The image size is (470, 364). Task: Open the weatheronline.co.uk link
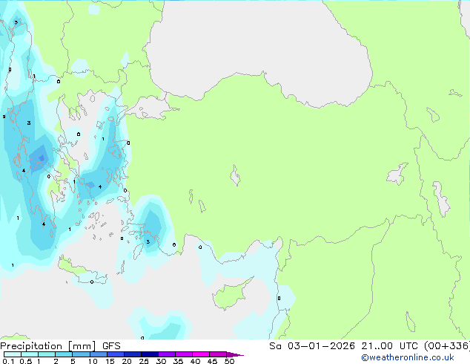pos(408,357)
